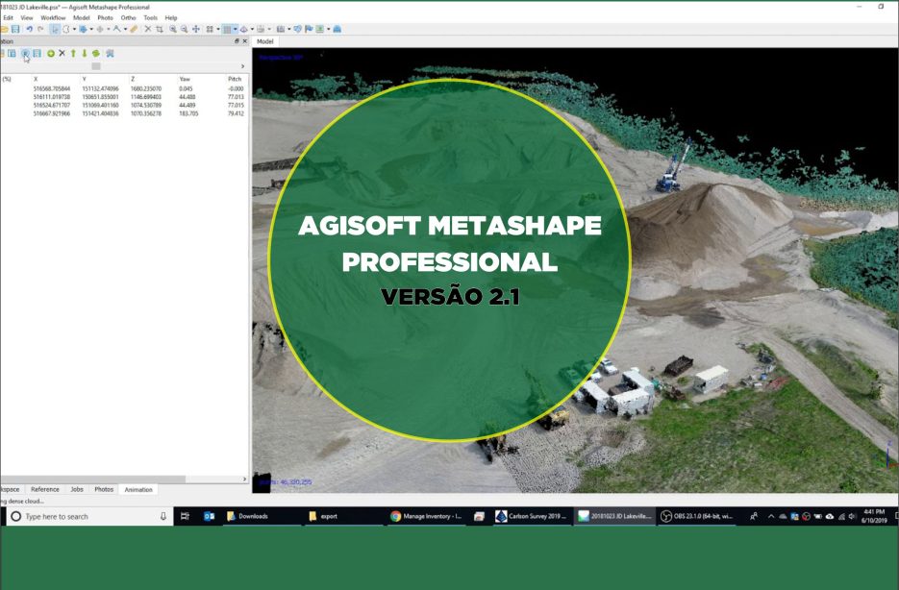Click the Yaw column header
Screen dimensions: 899x590
pos(185,79)
